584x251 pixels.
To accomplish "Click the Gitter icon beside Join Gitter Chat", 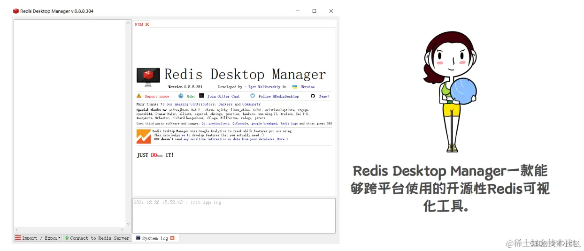I will [201, 96].
